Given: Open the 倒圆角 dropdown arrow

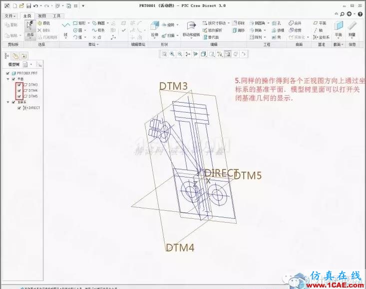Looking at the screenshot, I should point(268,23).
